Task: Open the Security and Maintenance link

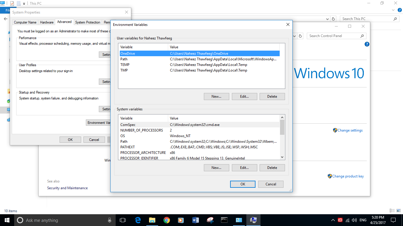Action: 67,188
